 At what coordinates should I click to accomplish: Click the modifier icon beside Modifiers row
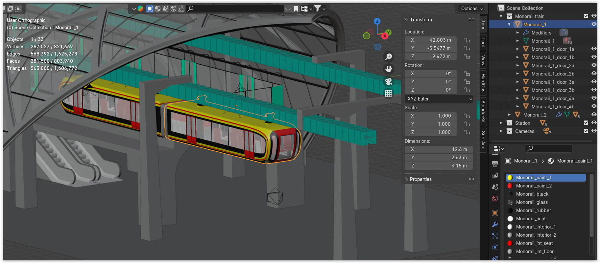click(564, 33)
